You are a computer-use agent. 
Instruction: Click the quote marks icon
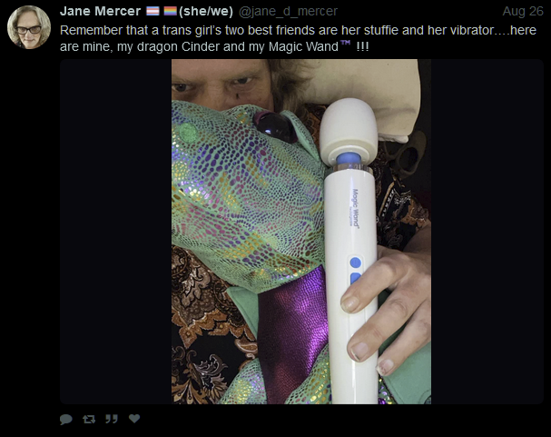point(112,419)
